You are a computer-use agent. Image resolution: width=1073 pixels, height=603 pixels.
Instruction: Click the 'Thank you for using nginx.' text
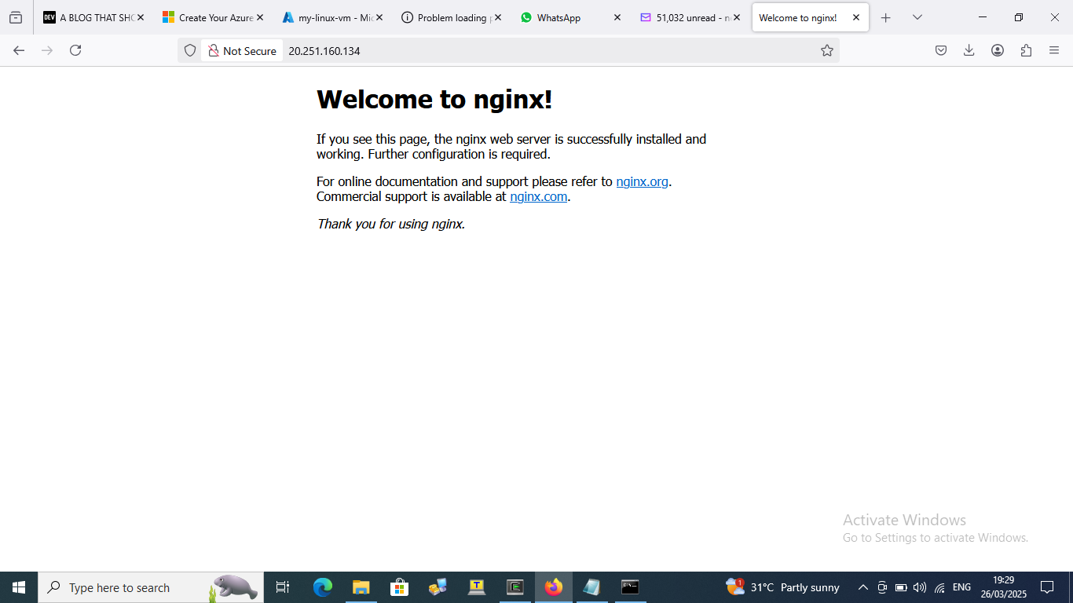(x=390, y=224)
